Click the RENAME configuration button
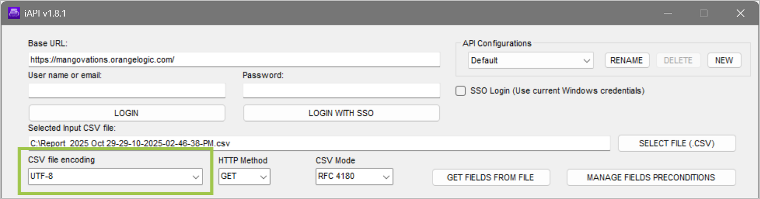This screenshot has width=760, height=199. (x=626, y=60)
